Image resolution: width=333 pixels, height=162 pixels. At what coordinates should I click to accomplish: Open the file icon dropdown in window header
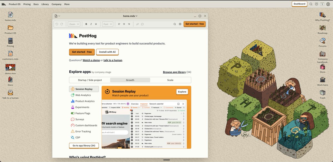(x=57, y=16)
